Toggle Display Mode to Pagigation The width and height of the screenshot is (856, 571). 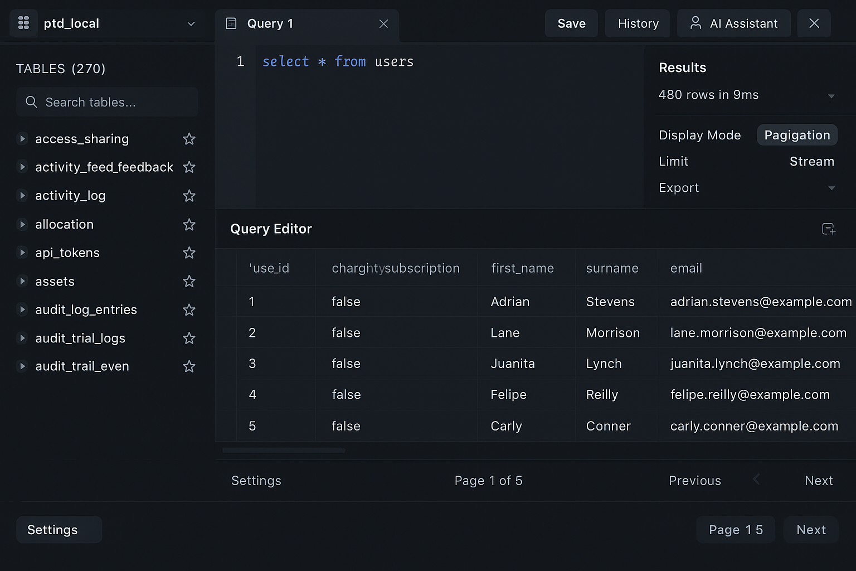pyautogui.click(x=797, y=135)
